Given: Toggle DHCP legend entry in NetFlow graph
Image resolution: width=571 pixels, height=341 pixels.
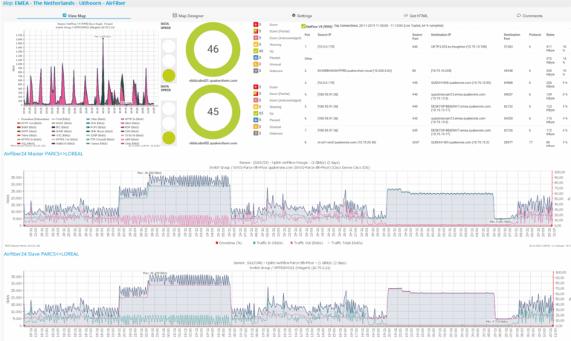Looking at the screenshot, I should (61, 123).
